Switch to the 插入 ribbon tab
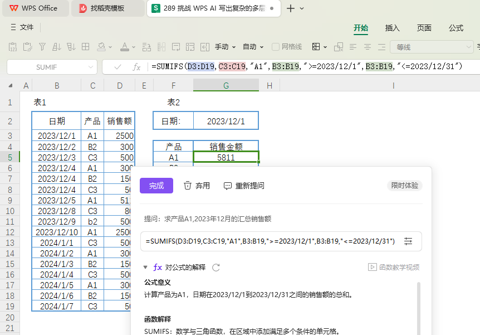The image size is (480, 335). click(392, 28)
